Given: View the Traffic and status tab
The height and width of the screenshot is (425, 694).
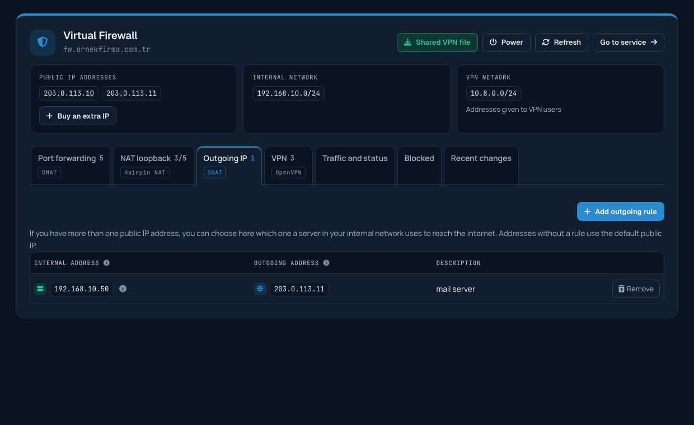Looking at the screenshot, I should [x=355, y=166].
